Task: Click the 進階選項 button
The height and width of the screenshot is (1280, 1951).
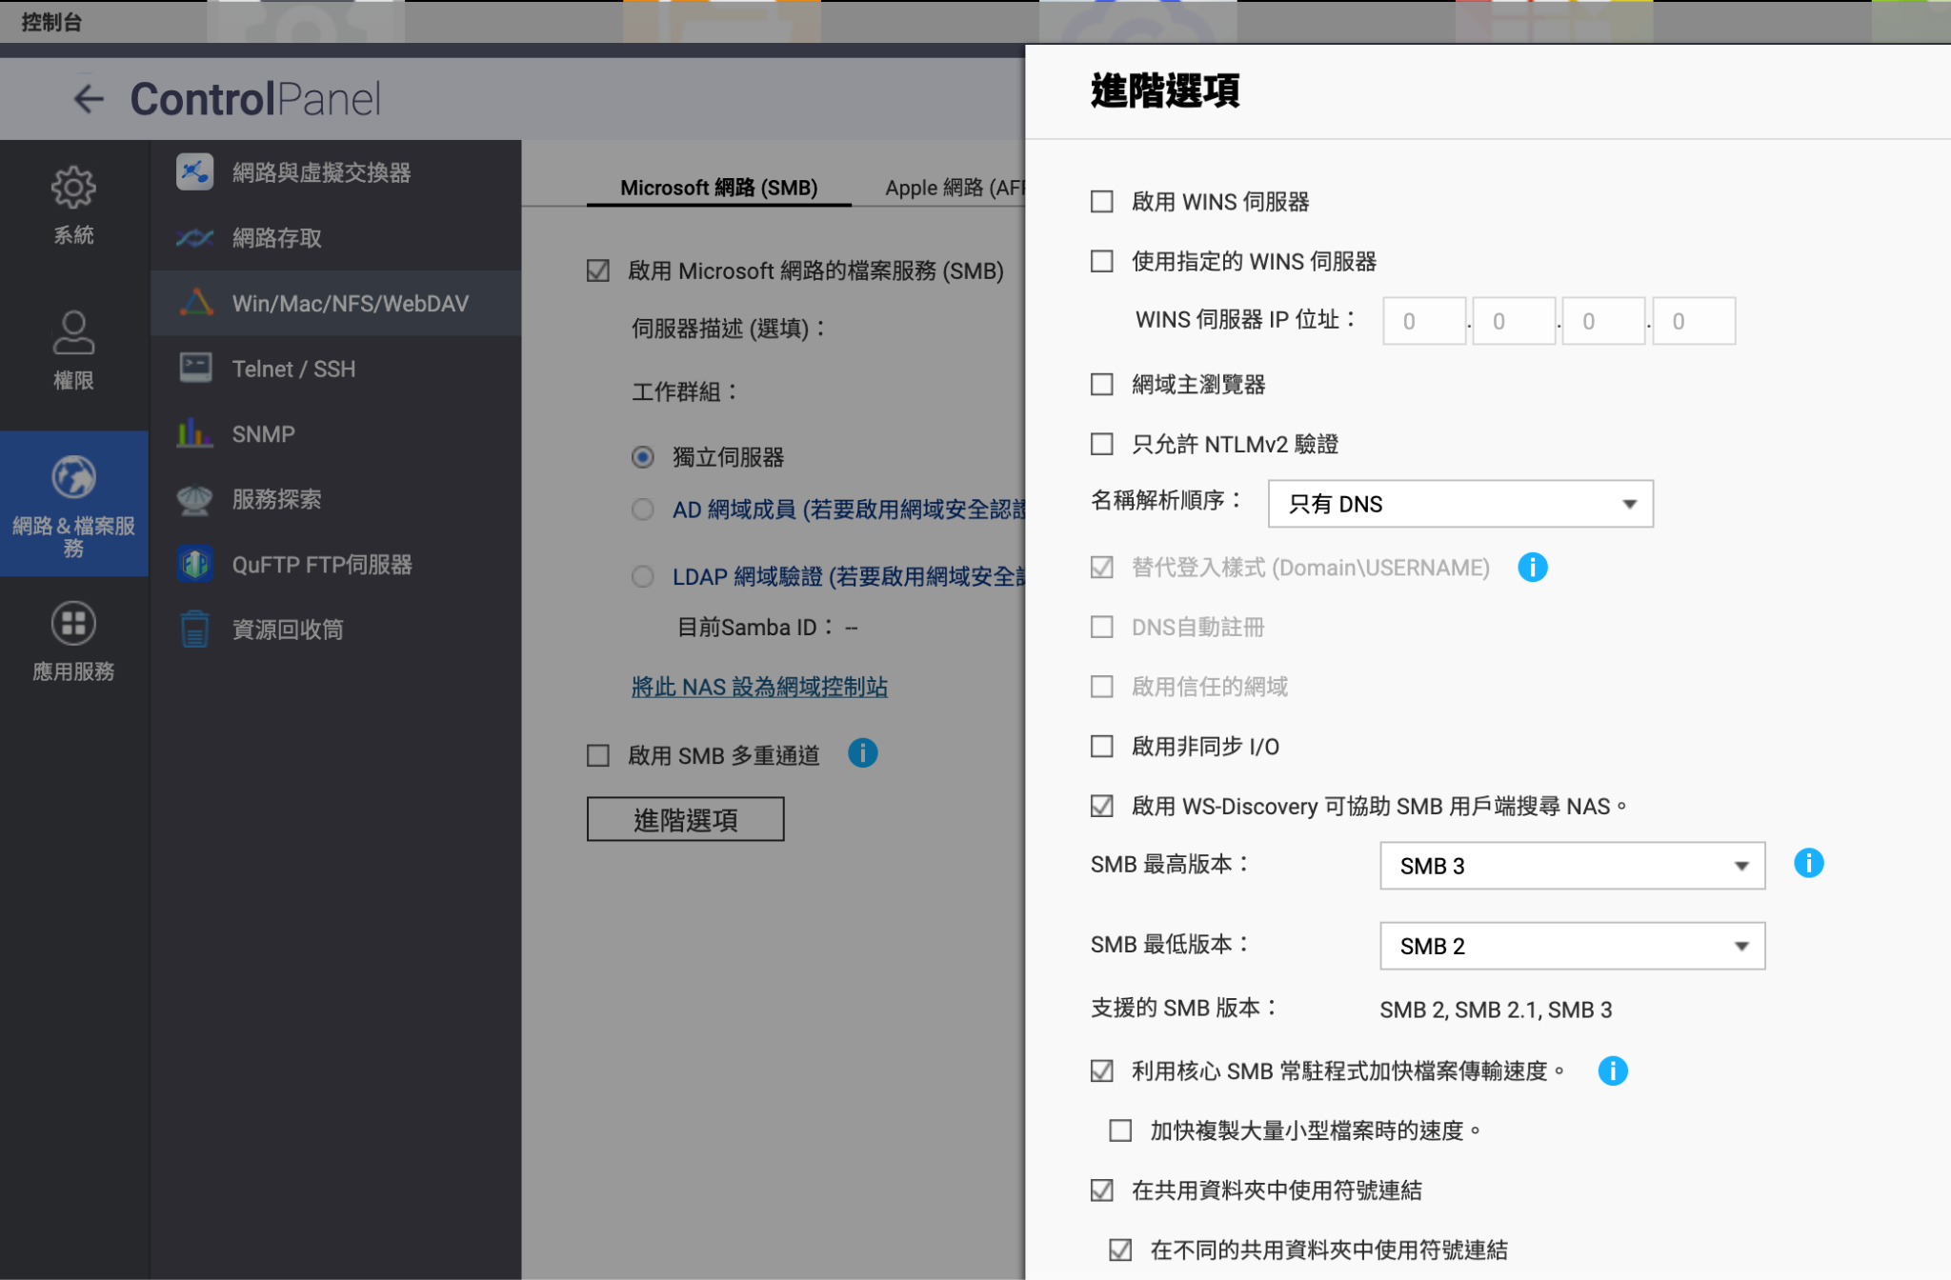Action: tap(685, 819)
